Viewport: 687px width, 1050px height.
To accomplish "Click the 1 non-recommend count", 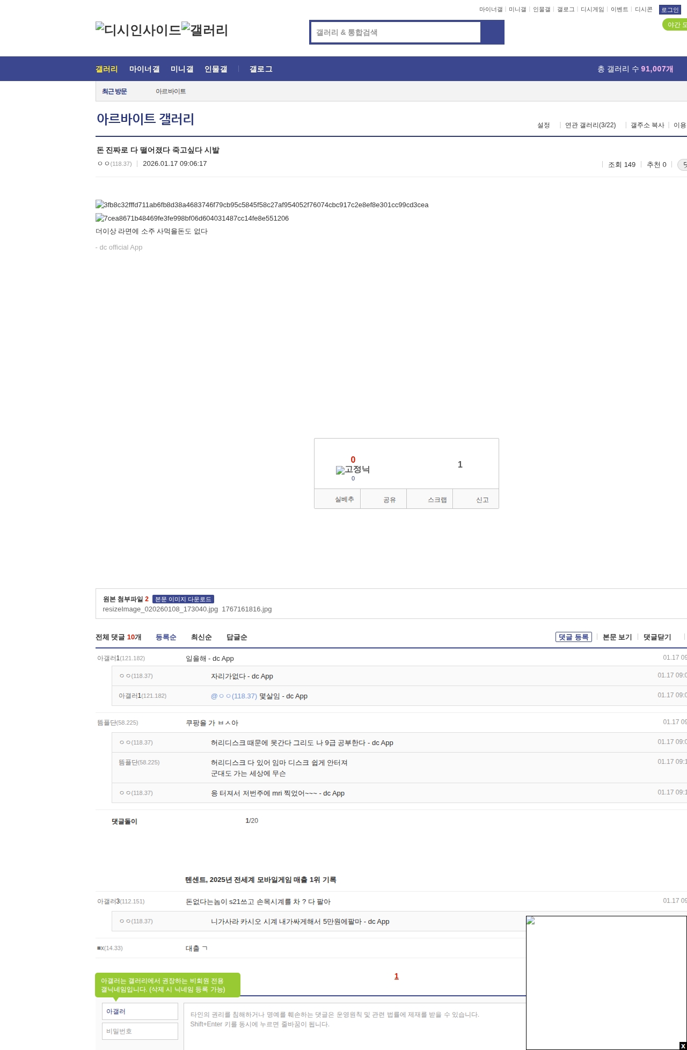I will coord(460,464).
